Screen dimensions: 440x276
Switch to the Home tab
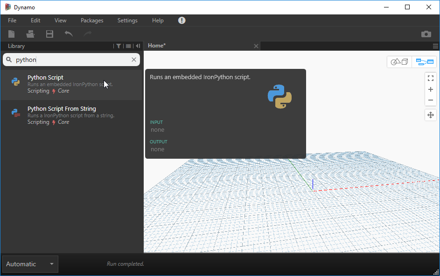point(156,46)
